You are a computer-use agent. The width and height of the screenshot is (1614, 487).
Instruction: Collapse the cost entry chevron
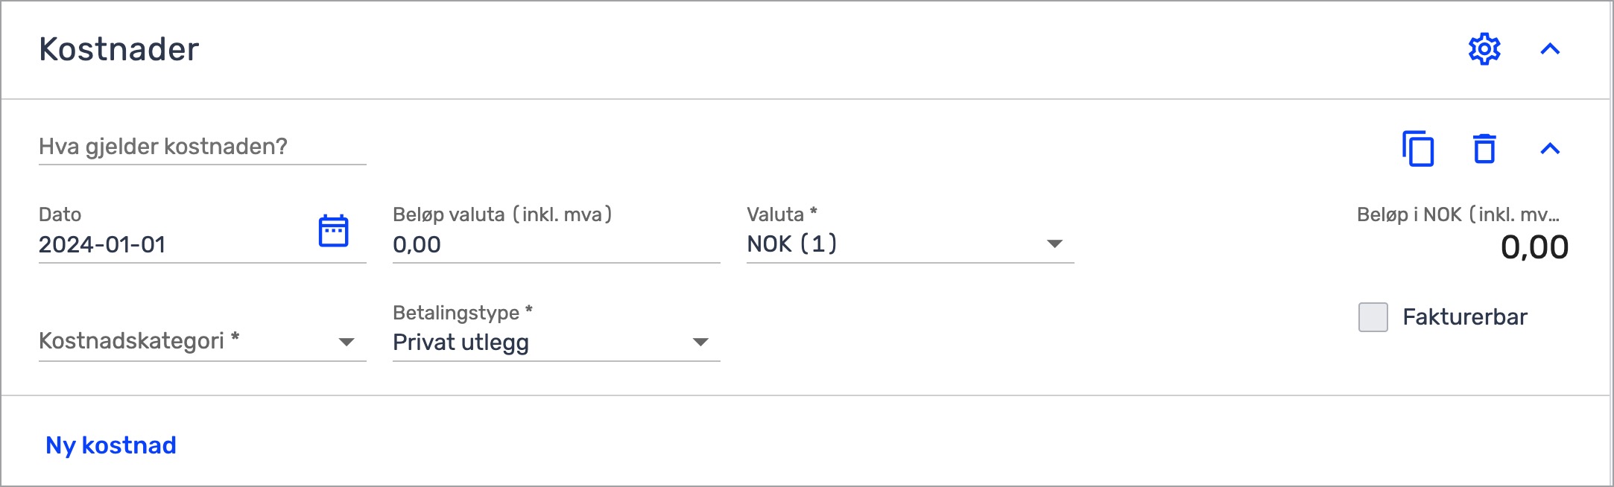[1550, 149]
